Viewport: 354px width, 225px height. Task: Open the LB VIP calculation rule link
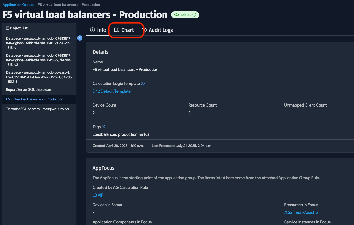pyautogui.click(x=98, y=195)
